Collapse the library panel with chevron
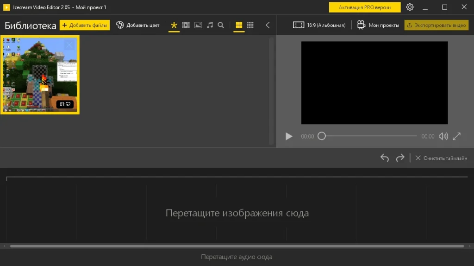The height and width of the screenshot is (266, 474). (268, 25)
